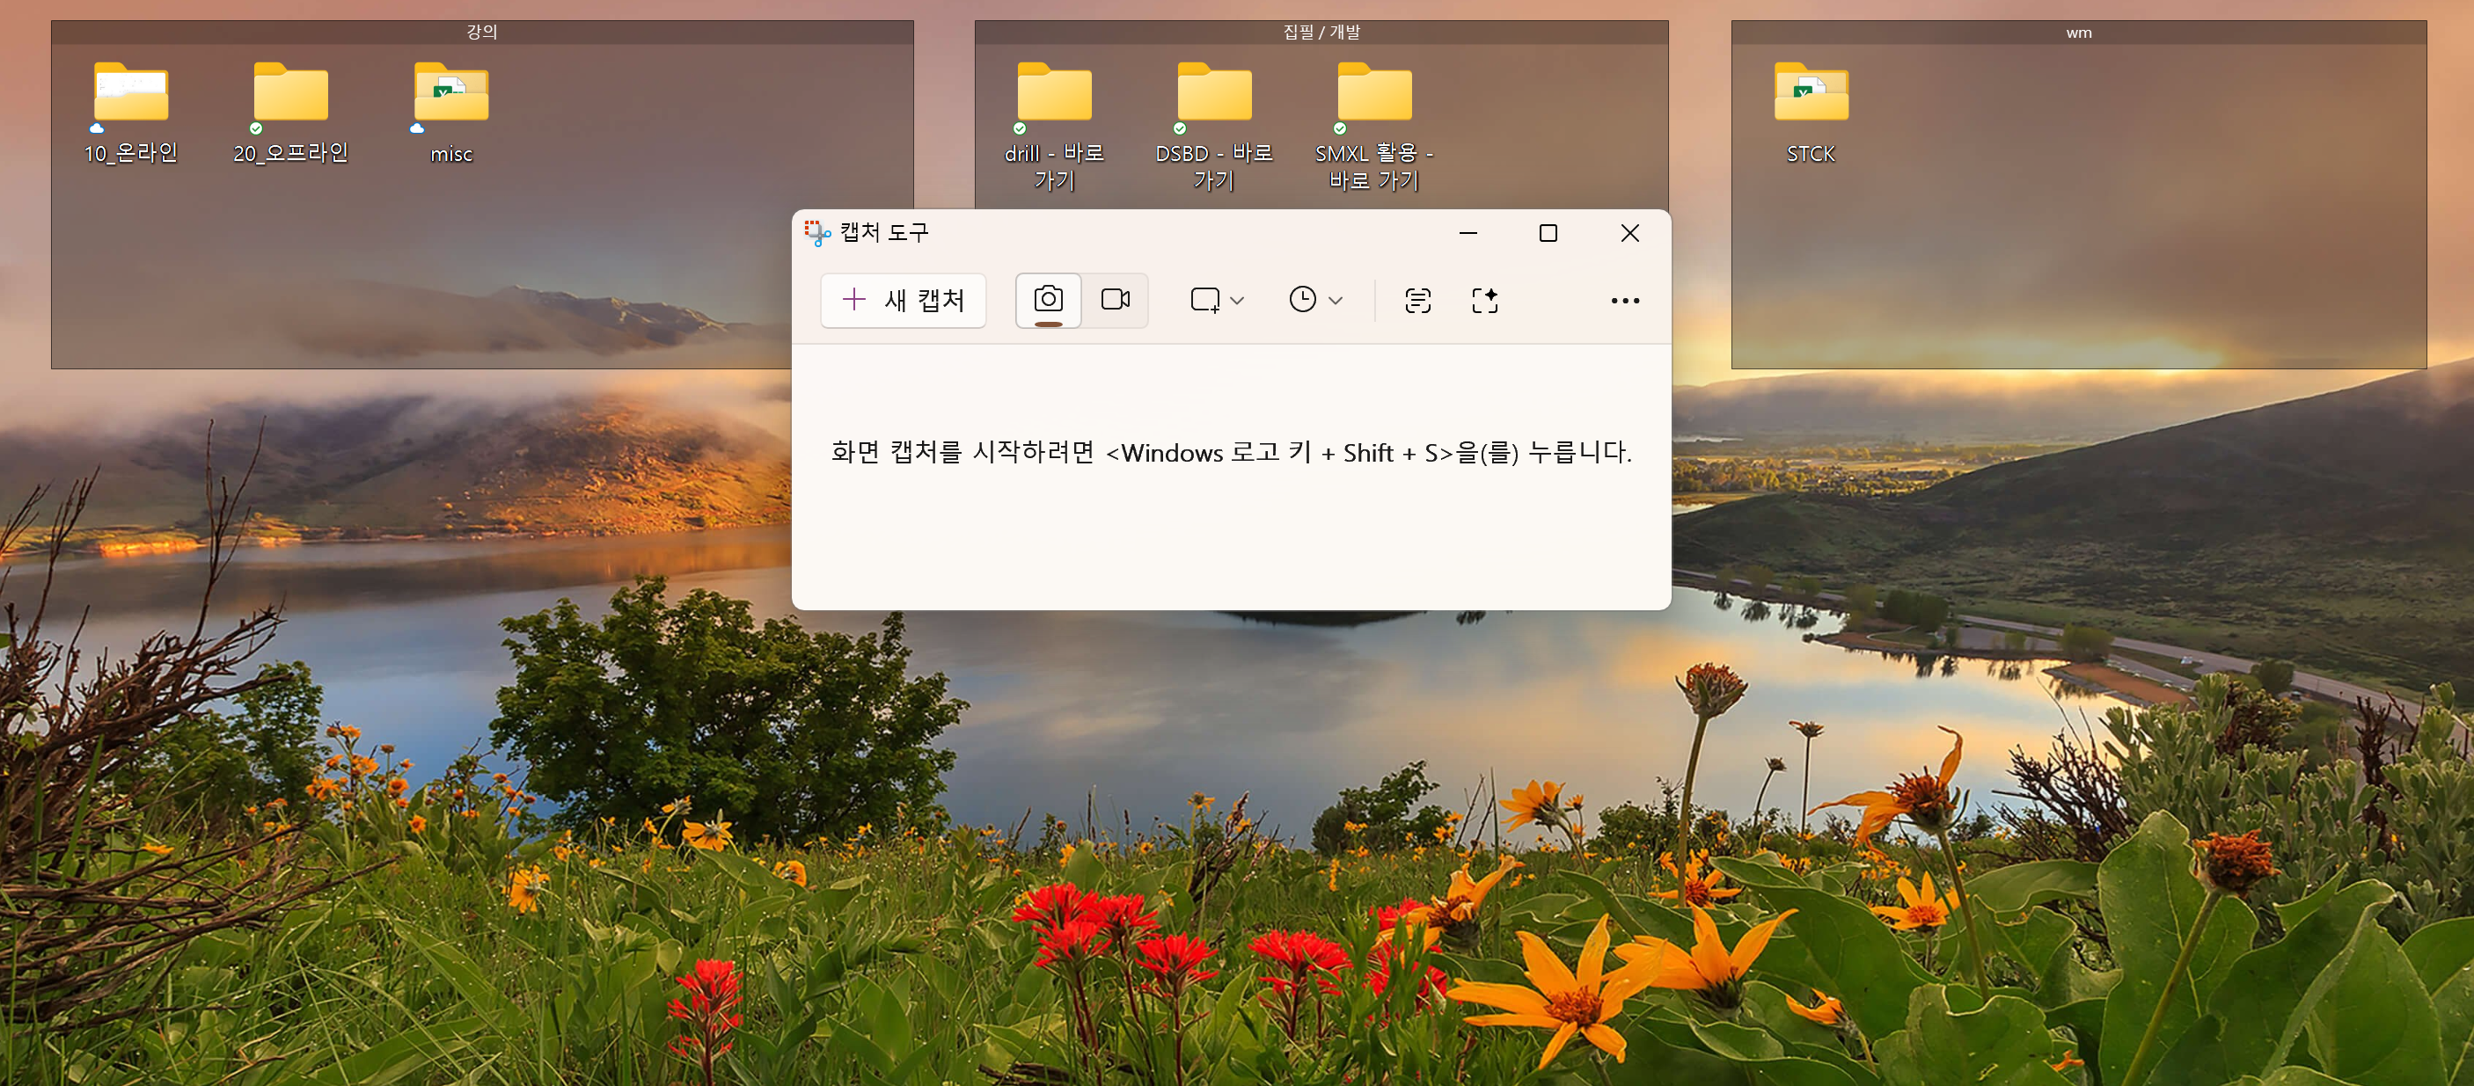The image size is (2474, 1086).
Task: Open the STCK folder
Action: (1811, 93)
